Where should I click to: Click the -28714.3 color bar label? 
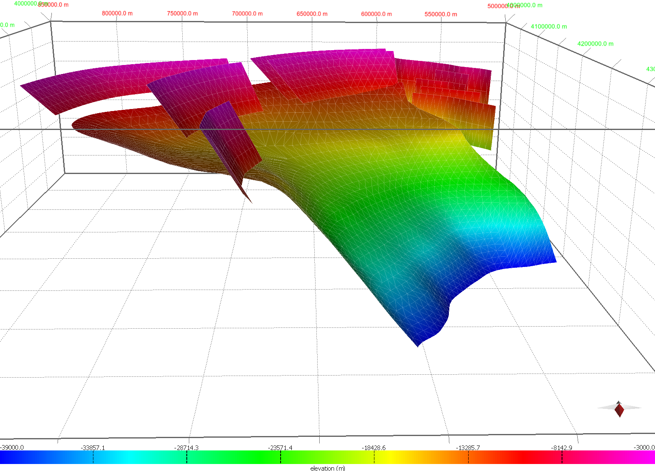[x=186, y=448]
